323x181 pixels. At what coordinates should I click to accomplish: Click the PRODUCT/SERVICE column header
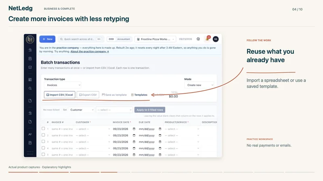point(176,122)
